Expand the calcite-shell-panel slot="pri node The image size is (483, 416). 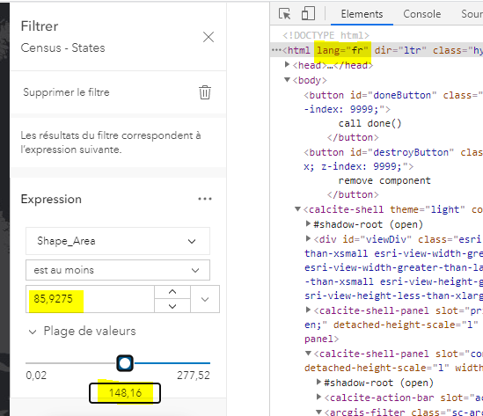tap(308, 310)
